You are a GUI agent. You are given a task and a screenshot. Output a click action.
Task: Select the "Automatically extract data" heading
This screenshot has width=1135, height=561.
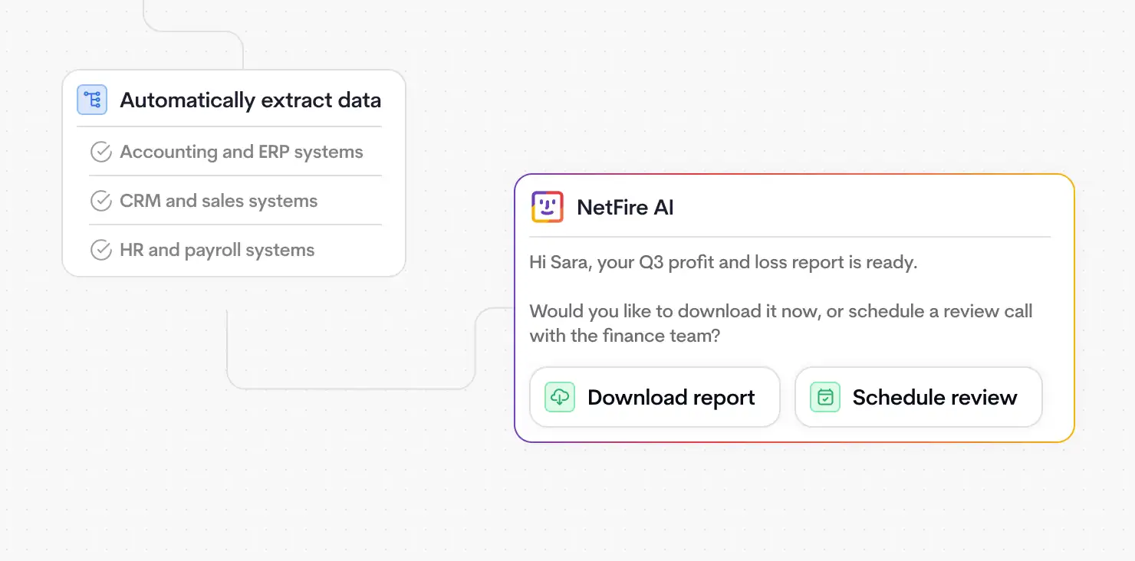click(x=250, y=100)
